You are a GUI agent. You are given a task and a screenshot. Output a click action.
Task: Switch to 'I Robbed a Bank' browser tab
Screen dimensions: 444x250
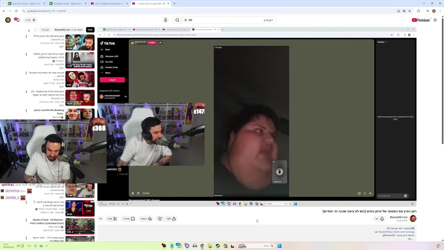(x=109, y=3)
